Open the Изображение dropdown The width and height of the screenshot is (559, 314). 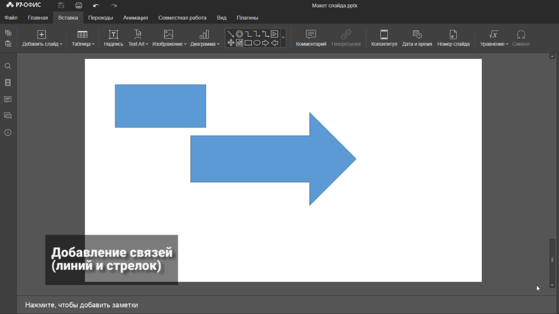(169, 38)
